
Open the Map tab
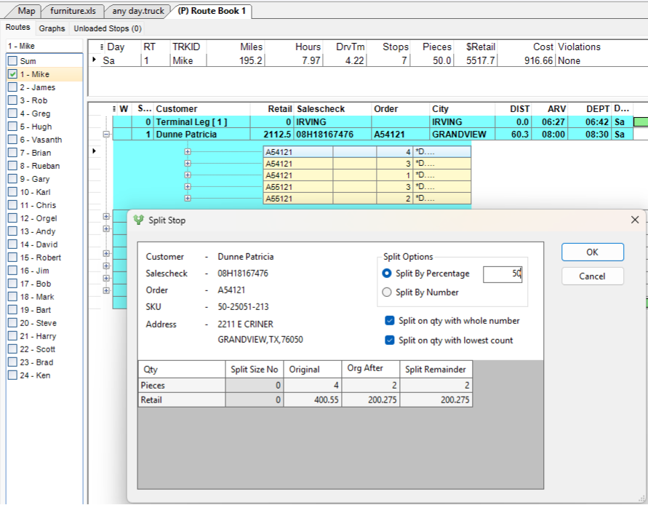pyautogui.click(x=26, y=11)
